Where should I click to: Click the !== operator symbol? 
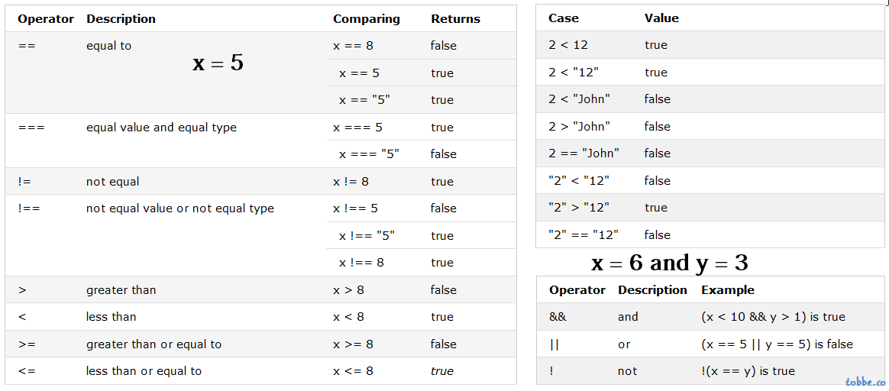pyautogui.click(x=29, y=208)
